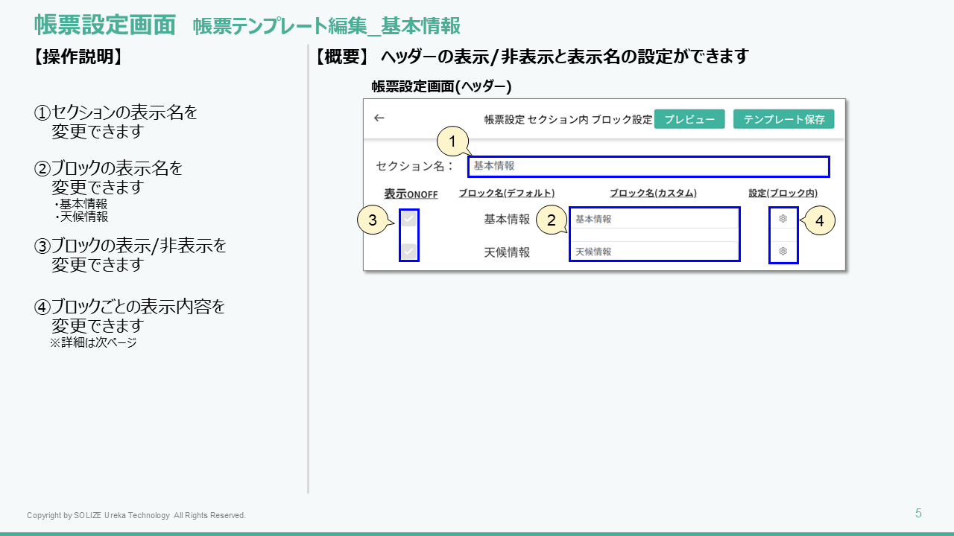
Task: Select callout marker number 3
Action: [373, 220]
